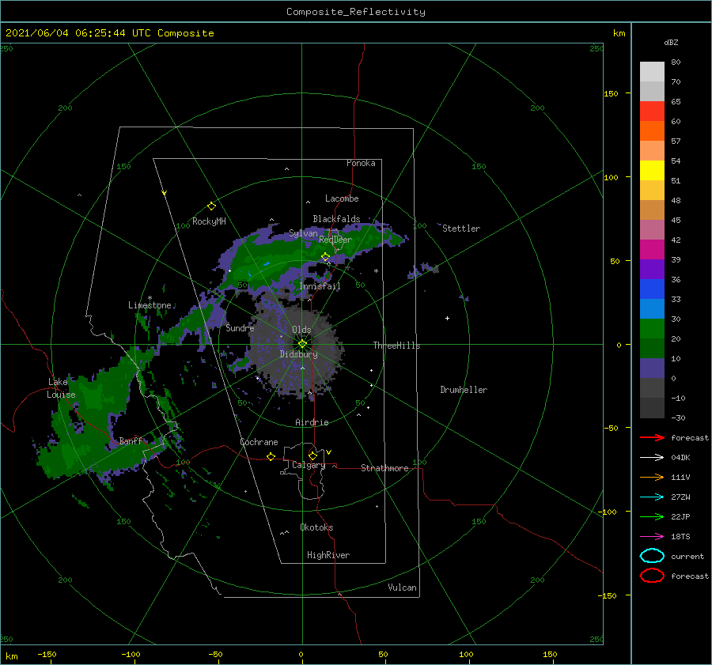Image resolution: width=712 pixels, height=665 pixels.
Task: Click the white plus marker north of Drumheller
Action: point(447,318)
